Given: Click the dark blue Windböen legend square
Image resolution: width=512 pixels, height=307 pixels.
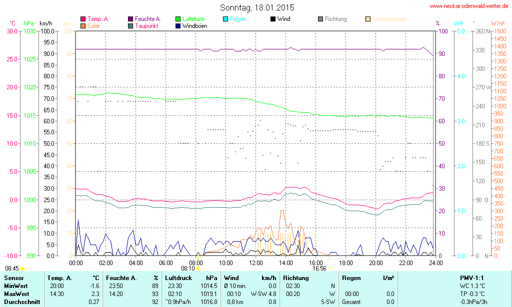Looking at the screenshot, I should [178, 25].
